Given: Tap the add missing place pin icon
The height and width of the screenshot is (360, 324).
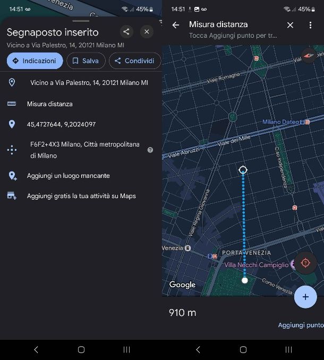Looking at the screenshot, I should coord(12,176).
